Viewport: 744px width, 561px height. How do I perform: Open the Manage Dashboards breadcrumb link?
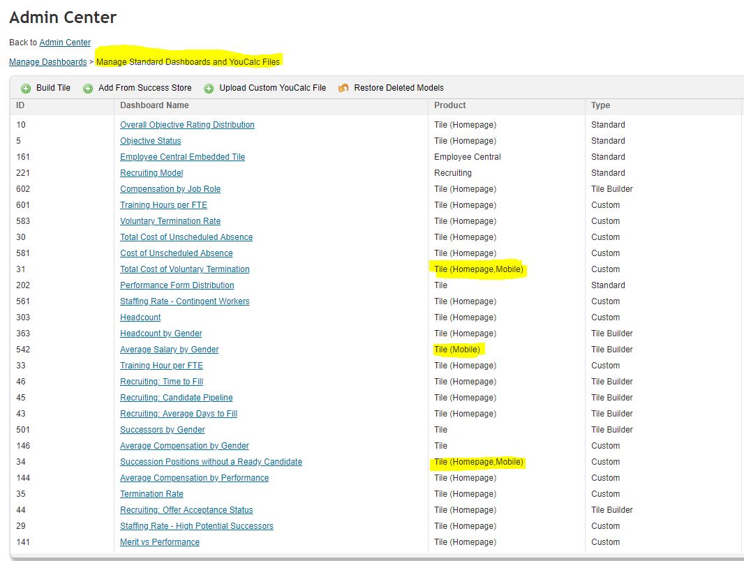[x=48, y=62]
